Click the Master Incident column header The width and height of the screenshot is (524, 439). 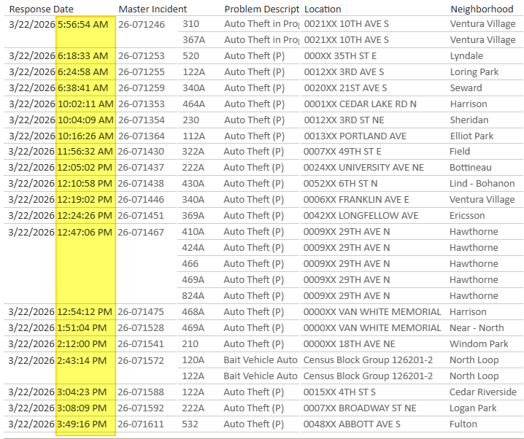point(153,9)
